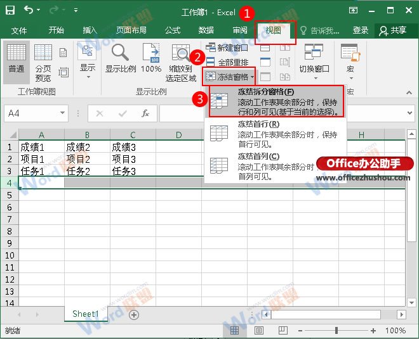This screenshot has height=339, width=419.
Task: Click the Synchronous Scrolling icon
Action: (285, 62)
